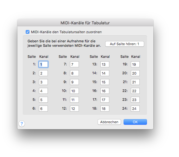This screenshot has height=157, width=179.
Task: Select the Kanal field for Saite 12
Action: [x=74, y=108]
